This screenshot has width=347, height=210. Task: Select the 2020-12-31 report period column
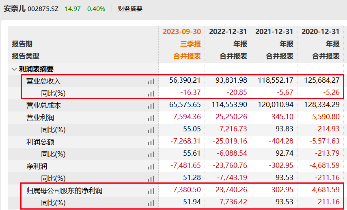click(321, 32)
